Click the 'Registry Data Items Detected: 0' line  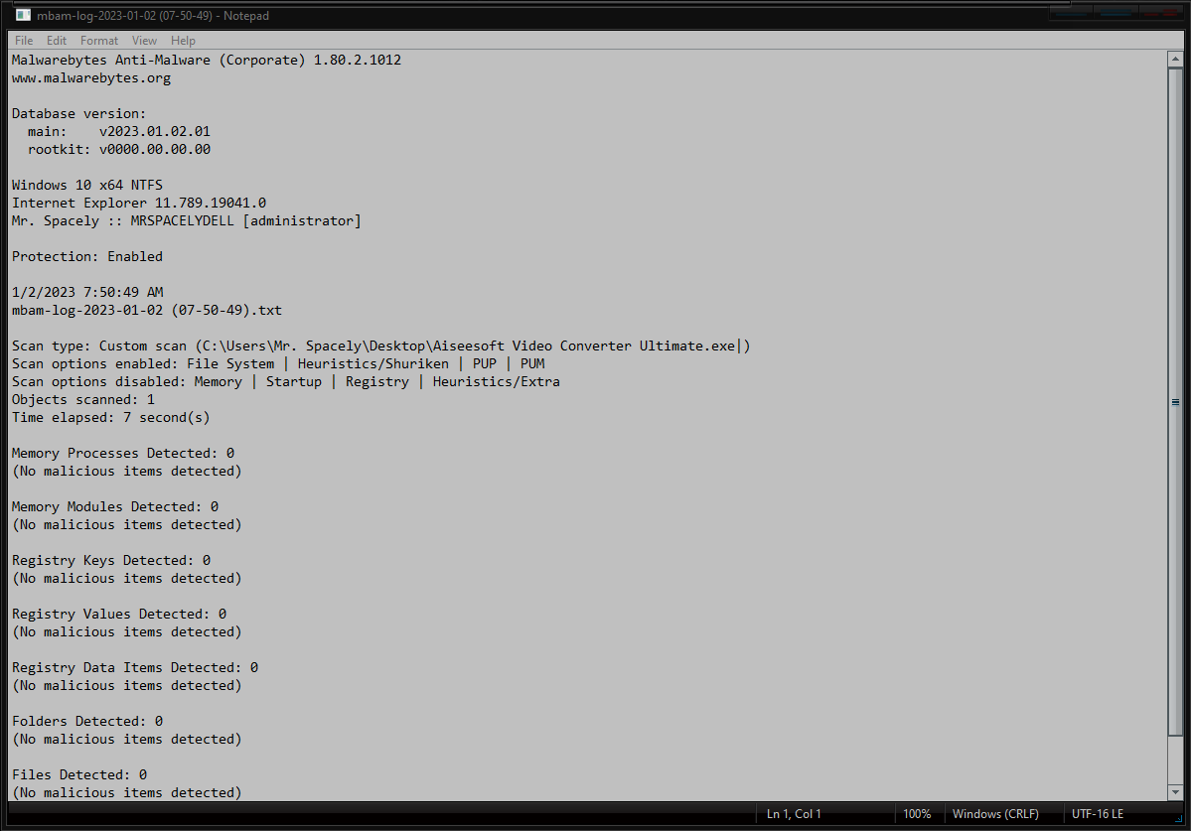click(x=134, y=668)
